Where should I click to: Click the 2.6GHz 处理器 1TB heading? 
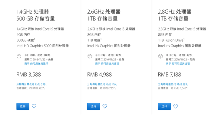104,15
